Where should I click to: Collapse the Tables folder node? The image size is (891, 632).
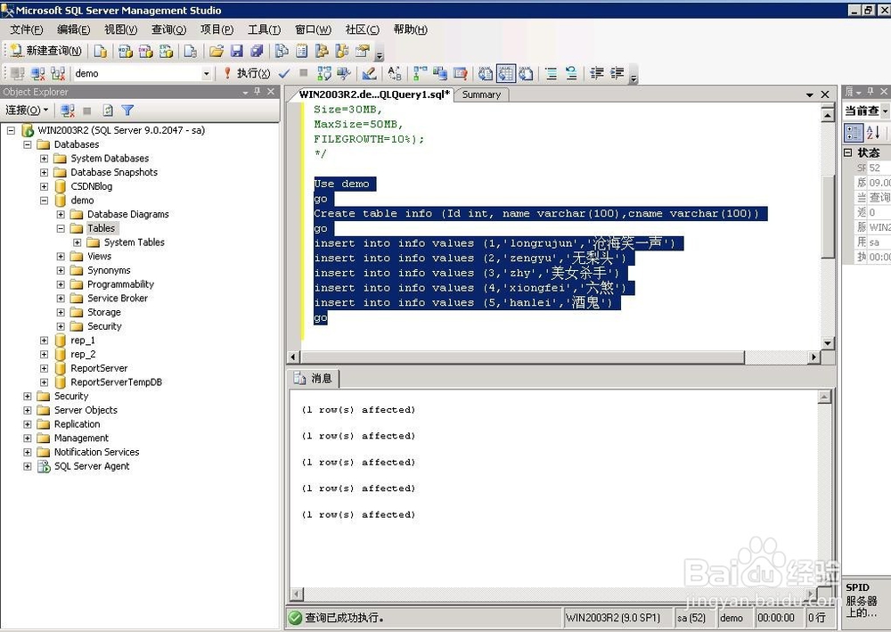click(61, 228)
